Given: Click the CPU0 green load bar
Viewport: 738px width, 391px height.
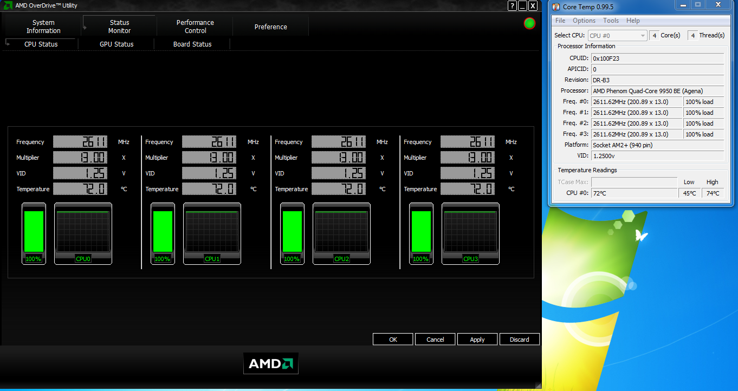Looking at the screenshot, I should click(x=34, y=232).
